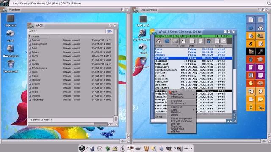Choose Information... from the context menu
Viewport: 271px width, 152px height.
(x=182, y=97)
